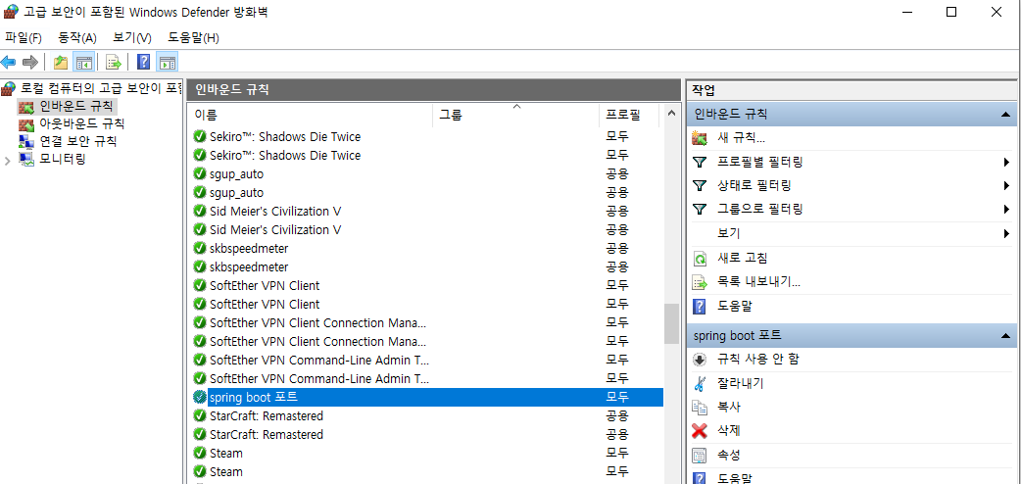This screenshot has height=484, width=1021.
Task: Refresh the list with 새로 고침
Action: click(742, 258)
